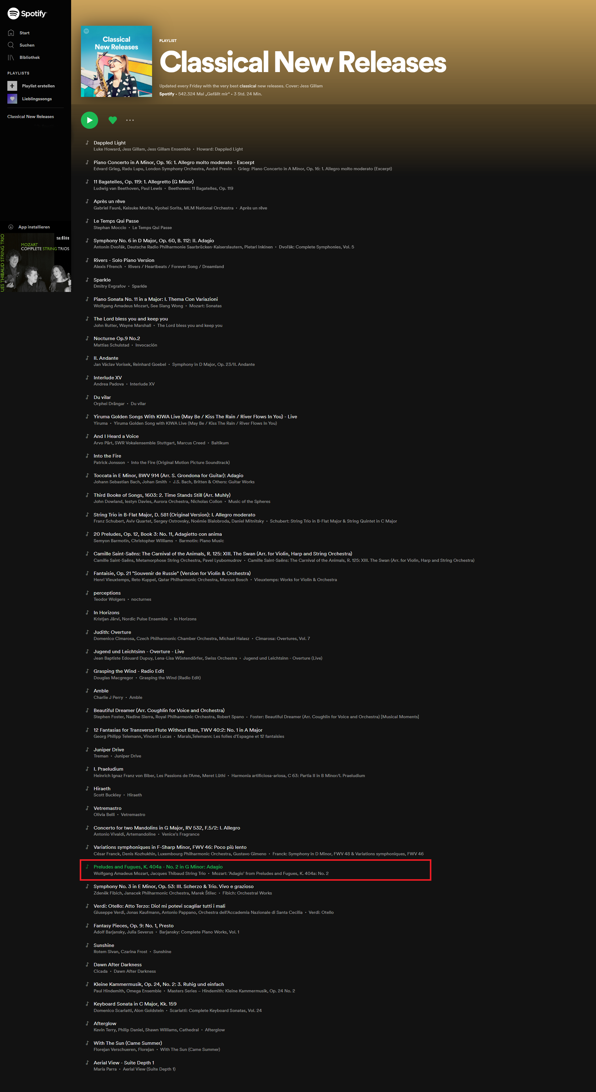Start playback with the green play button
Viewport: 596px width, 1092px height.
tap(90, 121)
